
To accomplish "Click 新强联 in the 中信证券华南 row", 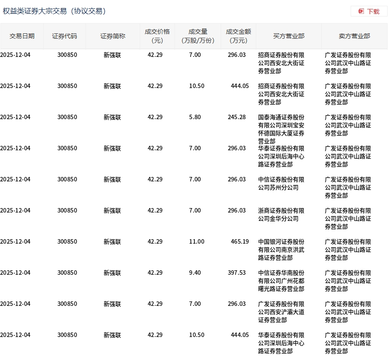I will [112, 273].
